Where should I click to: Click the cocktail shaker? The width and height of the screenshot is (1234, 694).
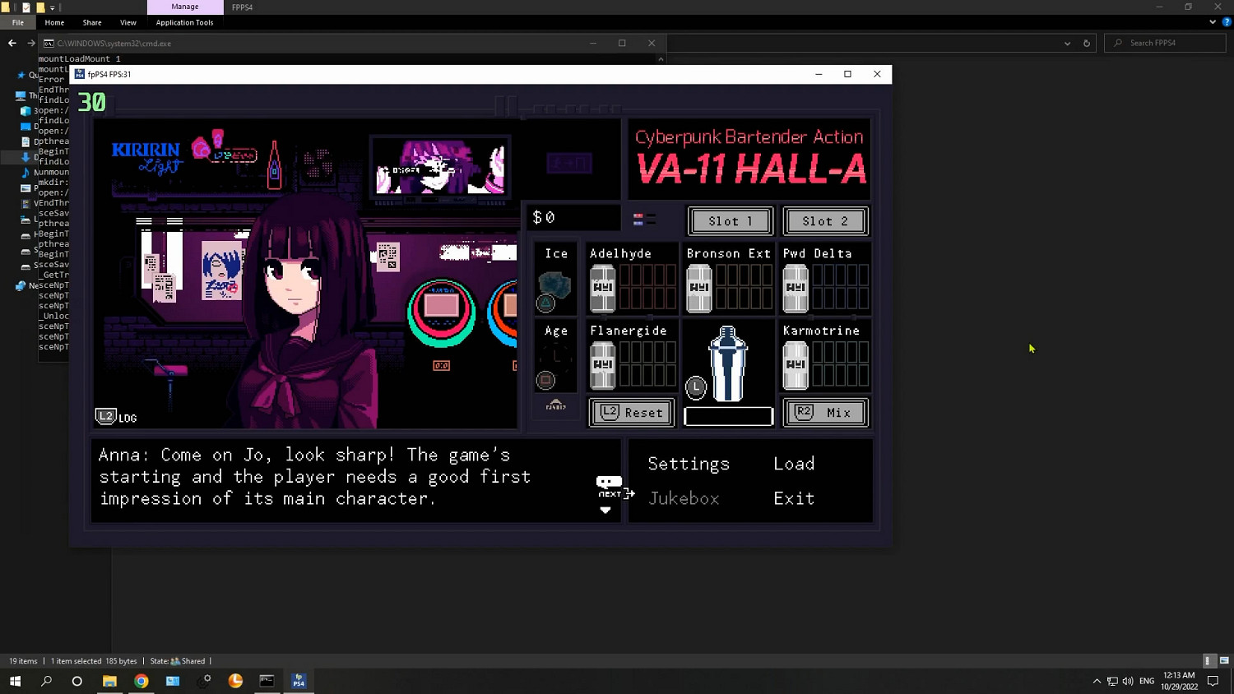click(x=728, y=363)
